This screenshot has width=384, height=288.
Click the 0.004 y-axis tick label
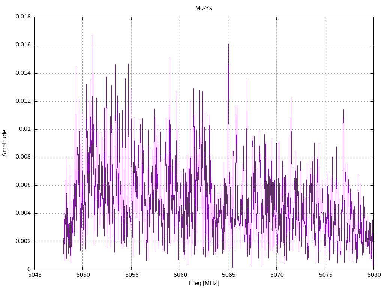tap(23, 213)
